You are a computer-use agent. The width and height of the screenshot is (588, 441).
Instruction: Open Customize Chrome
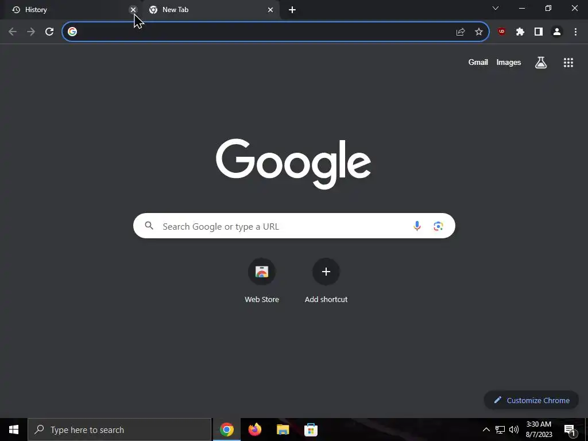(x=531, y=400)
